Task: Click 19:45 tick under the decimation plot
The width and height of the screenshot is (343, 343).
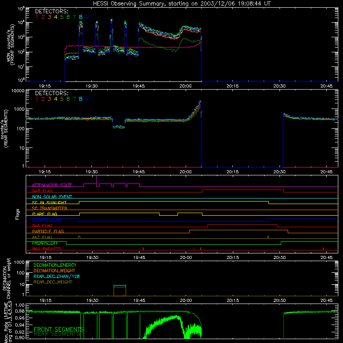Action: 139,301
